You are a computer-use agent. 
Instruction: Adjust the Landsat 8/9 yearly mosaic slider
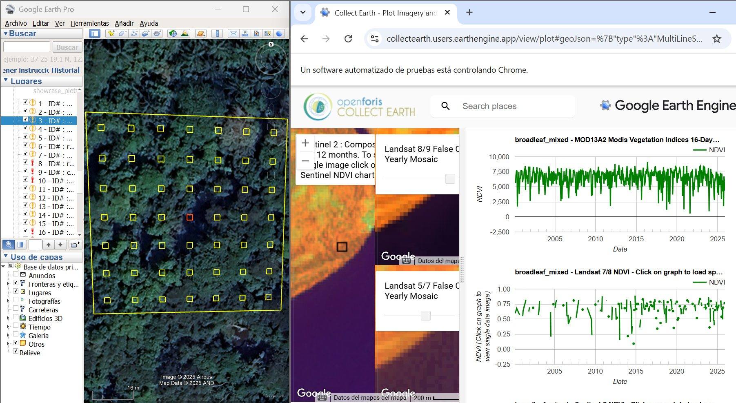[450, 179]
